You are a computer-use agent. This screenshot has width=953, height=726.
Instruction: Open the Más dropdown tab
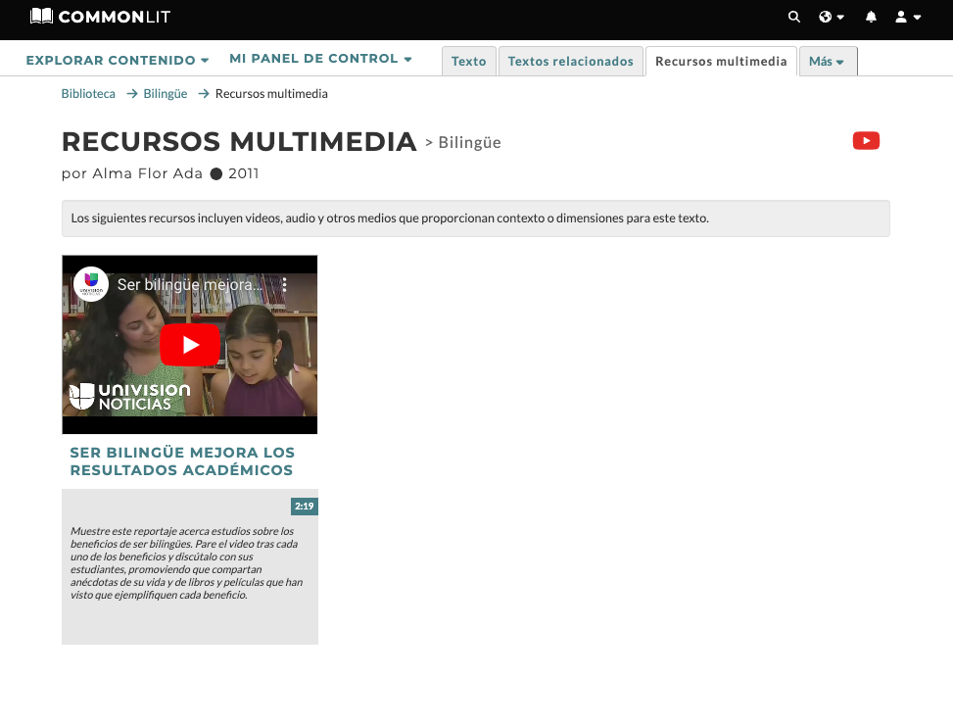coord(828,61)
